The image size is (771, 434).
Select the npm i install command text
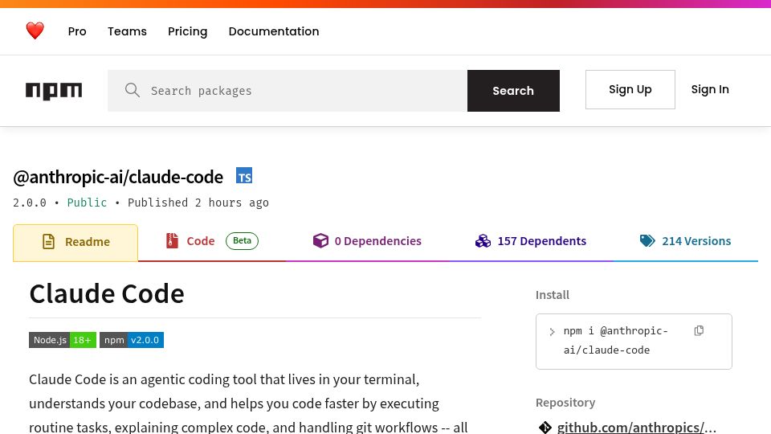pos(616,341)
